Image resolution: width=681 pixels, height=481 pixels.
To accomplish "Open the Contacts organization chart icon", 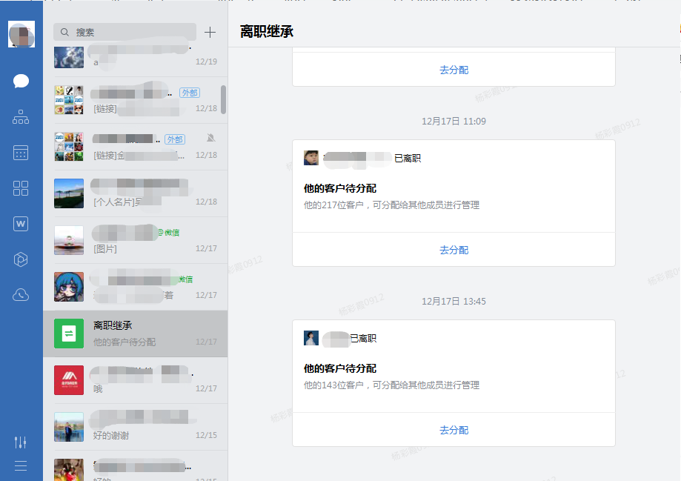I will point(21,117).
